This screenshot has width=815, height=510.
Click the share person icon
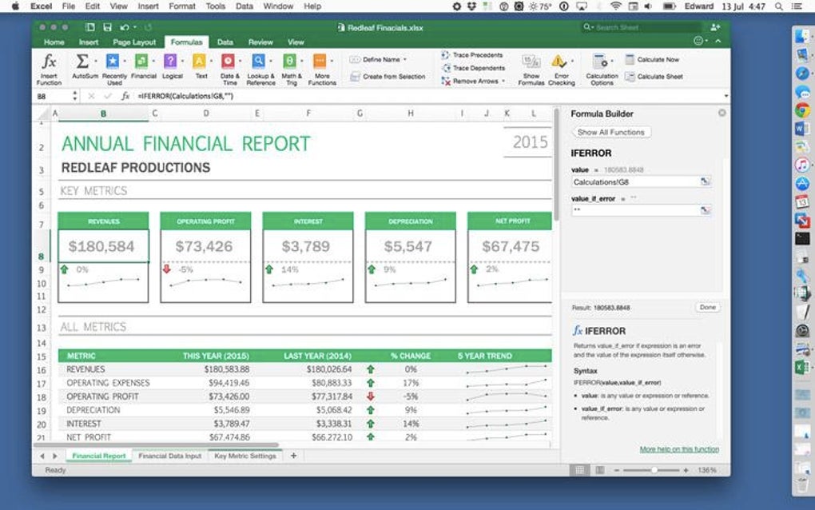716,27
